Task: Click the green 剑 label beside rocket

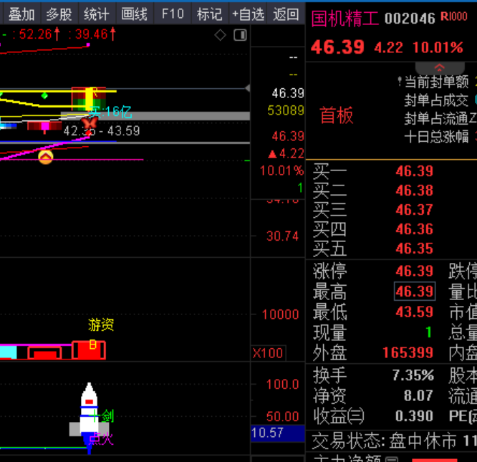Action: (x=107, y=416)
